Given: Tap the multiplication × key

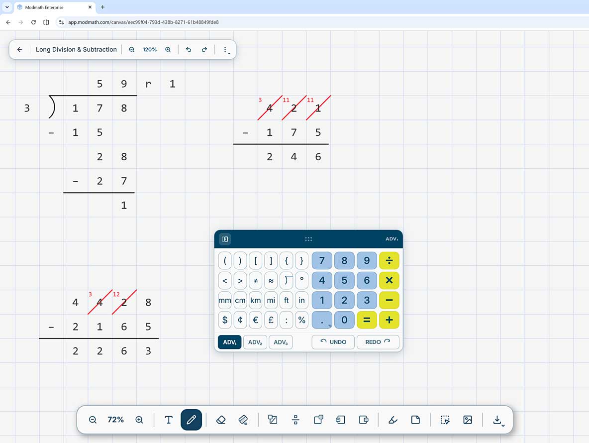Looking at the screenshot, I should [x=389, y=280].
